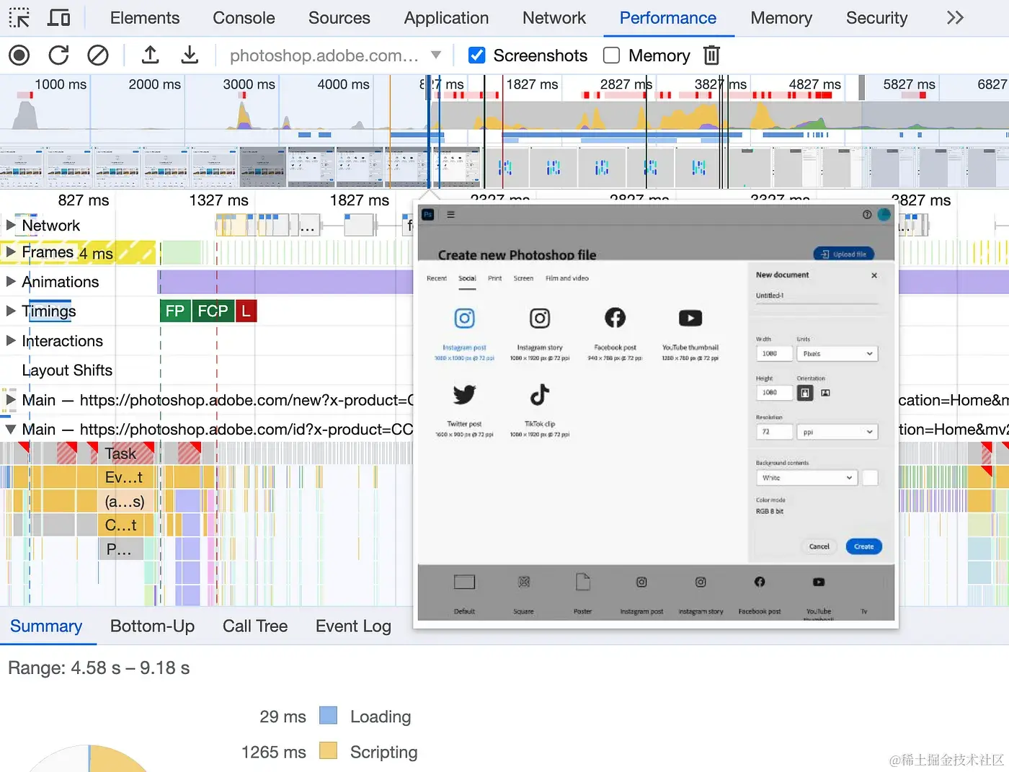This screenshot has height=772, width=1009.
Task: Expand the Interactions track
Action: click(x=11, y=341)
